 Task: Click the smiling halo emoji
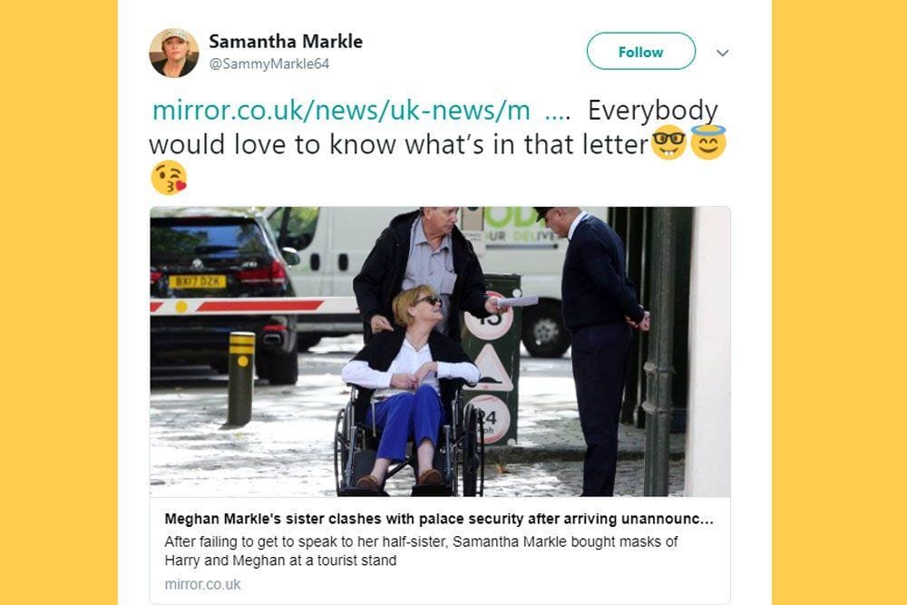point(708,142)
